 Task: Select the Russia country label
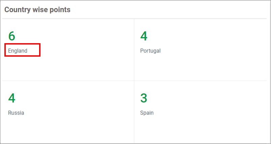coord(16,113)
